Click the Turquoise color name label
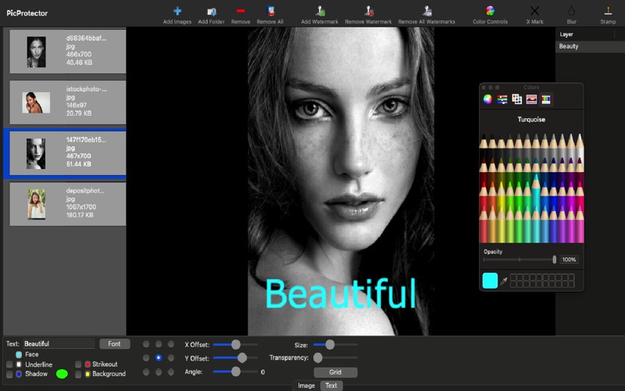Screen dimensions: 625x391 [x=531, y=120]
